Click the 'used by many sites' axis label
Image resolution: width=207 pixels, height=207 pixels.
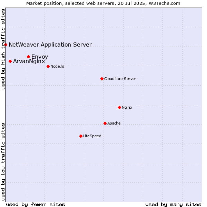pyautogui.click(x=173, y=205)
